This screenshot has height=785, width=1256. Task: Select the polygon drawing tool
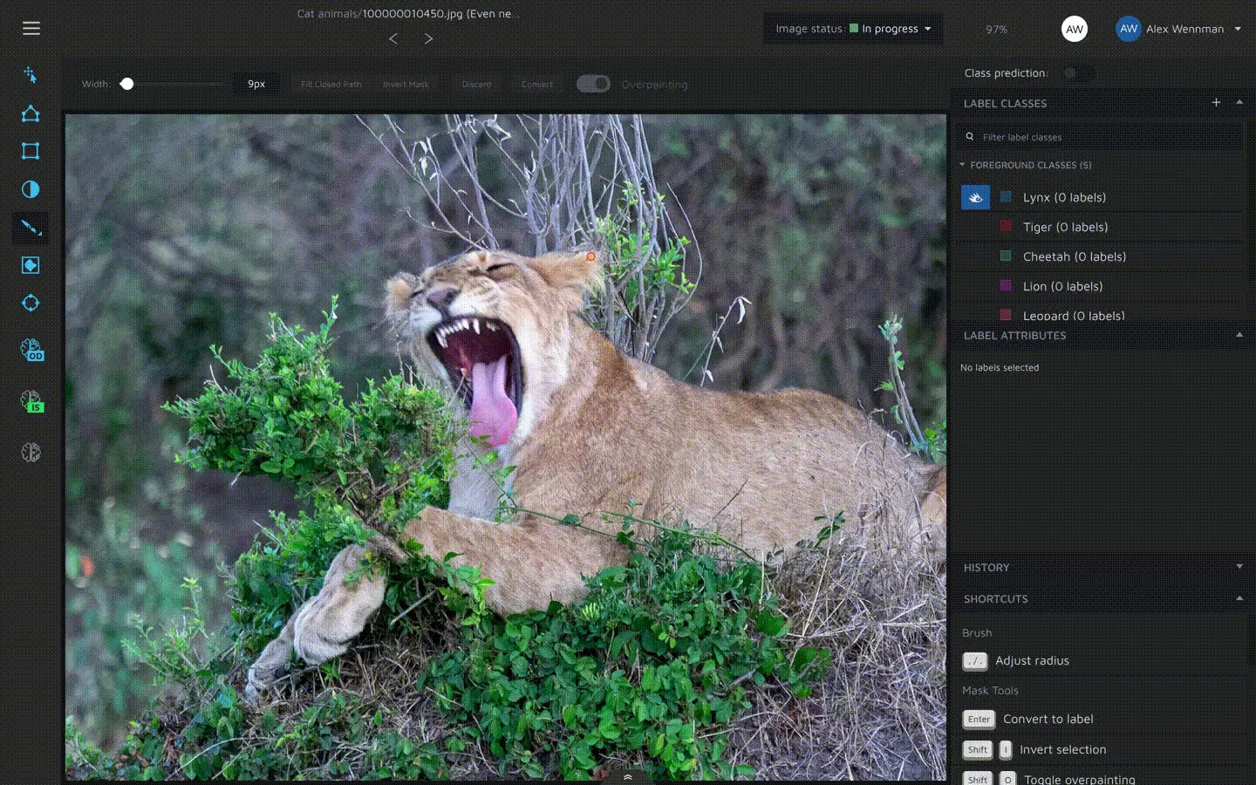31,113
